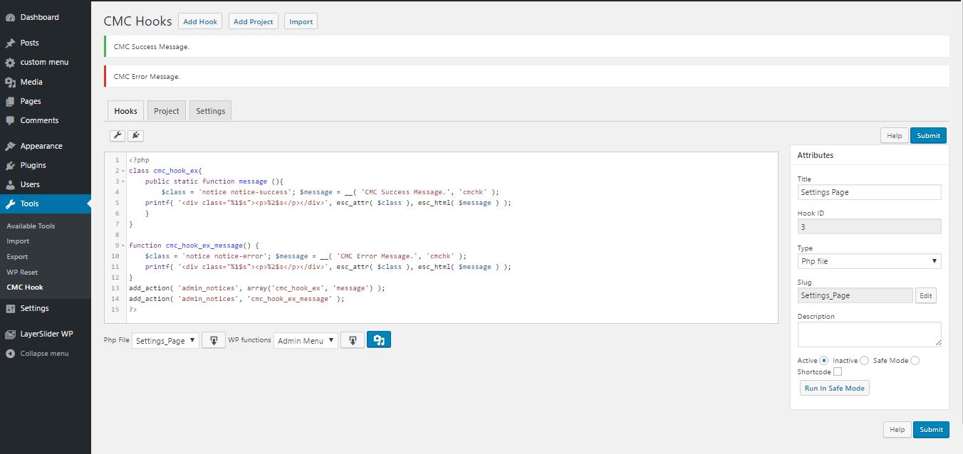Click the Submit button above Attributes panel
Screen dimensions: 963x454
pyautogui.click(x=929, y=136)
